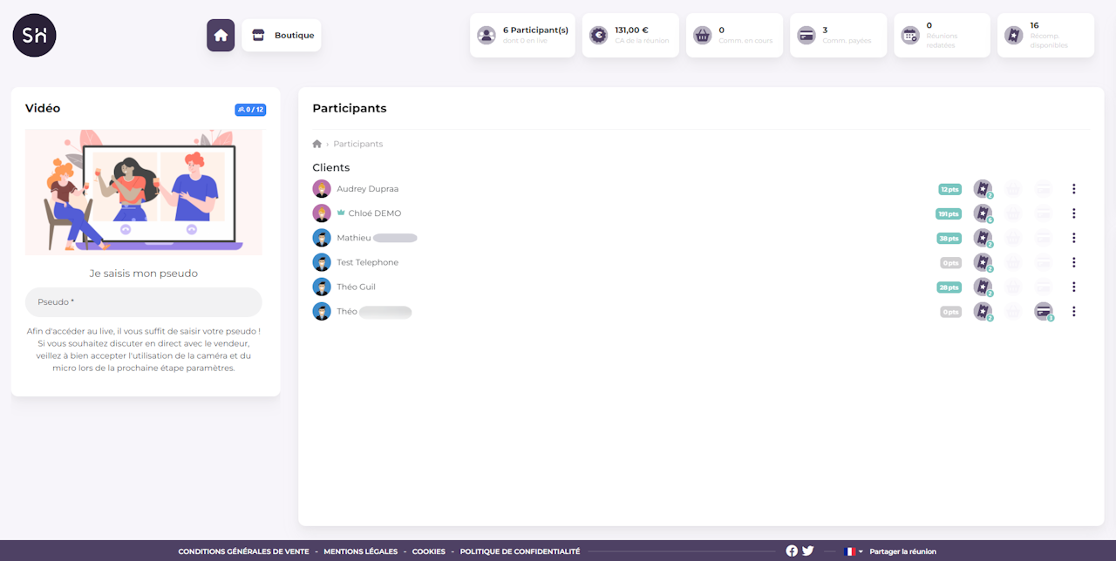Image resolution: width=1116 pixels, height=561 pixels.
Task: Click Chloé DEMO's rewards ticket icon
Action: tap(983, 213)
